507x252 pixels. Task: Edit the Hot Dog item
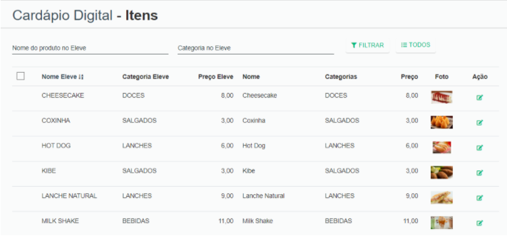click(479, 148)
